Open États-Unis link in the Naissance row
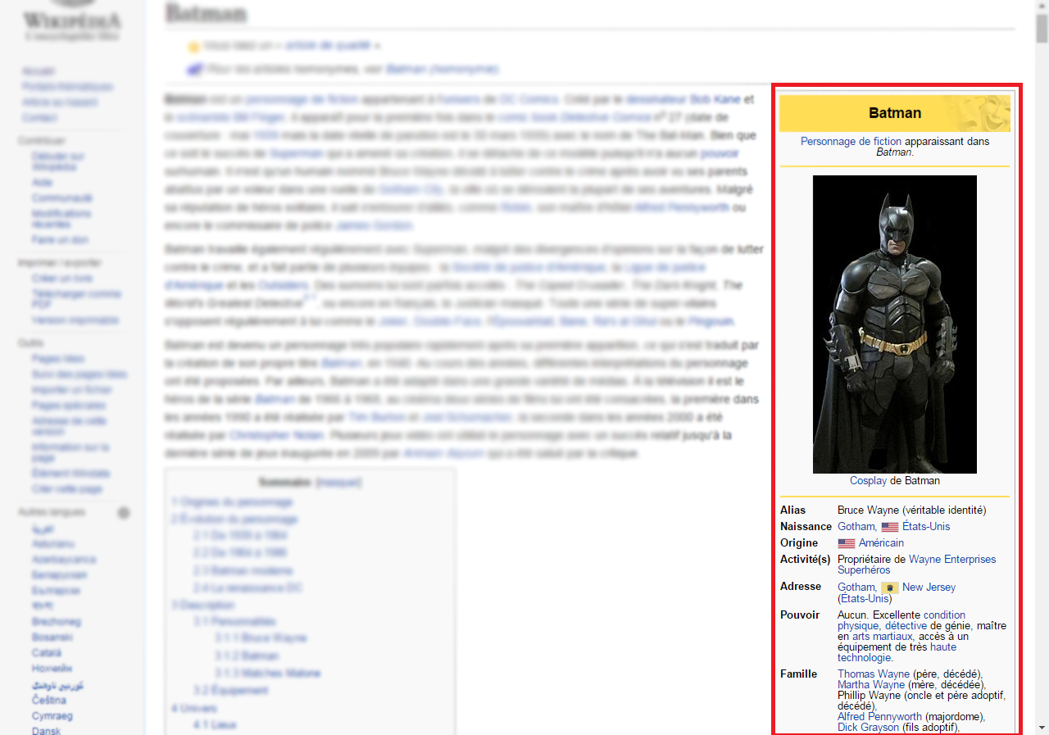The image size is (1049, 735). (926, 527)
